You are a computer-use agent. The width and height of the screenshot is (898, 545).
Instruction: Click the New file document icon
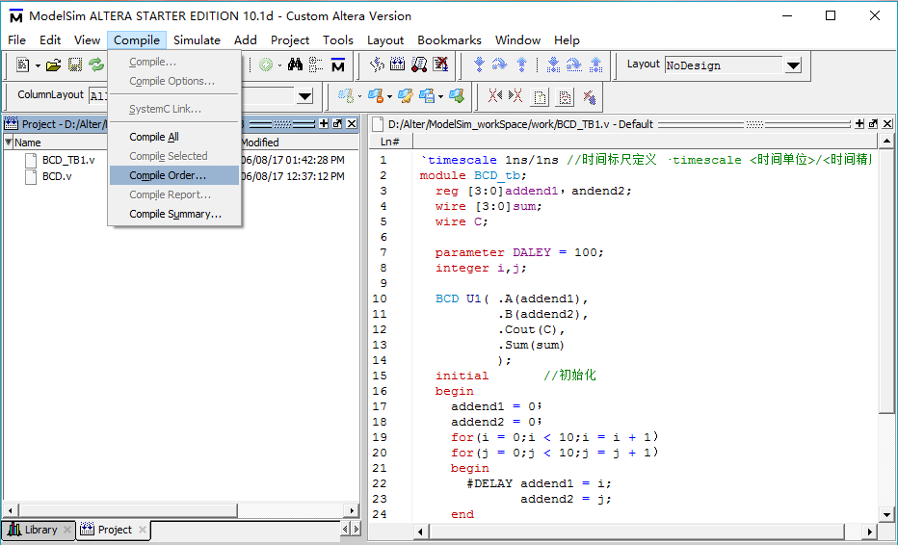click(23, 65)
